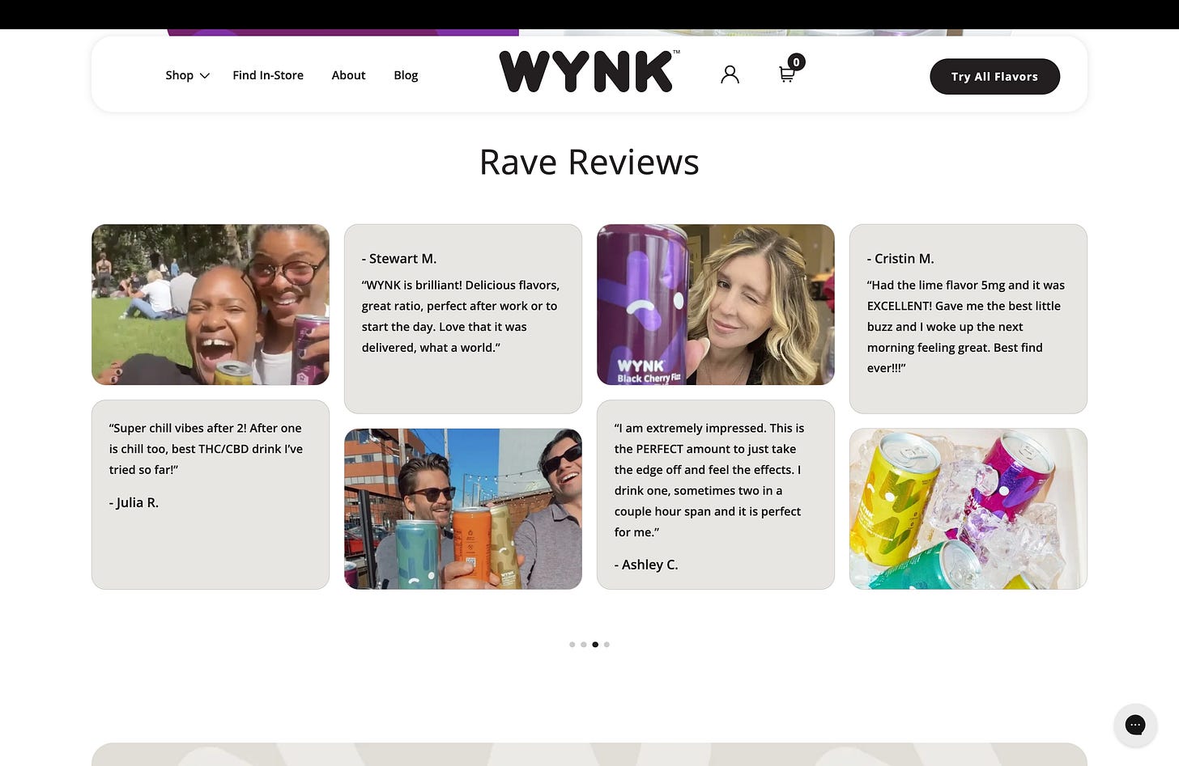This screenshot has height=766, width=1179.
Task: Open photo of cans on ice
Action: coord(968,509)
